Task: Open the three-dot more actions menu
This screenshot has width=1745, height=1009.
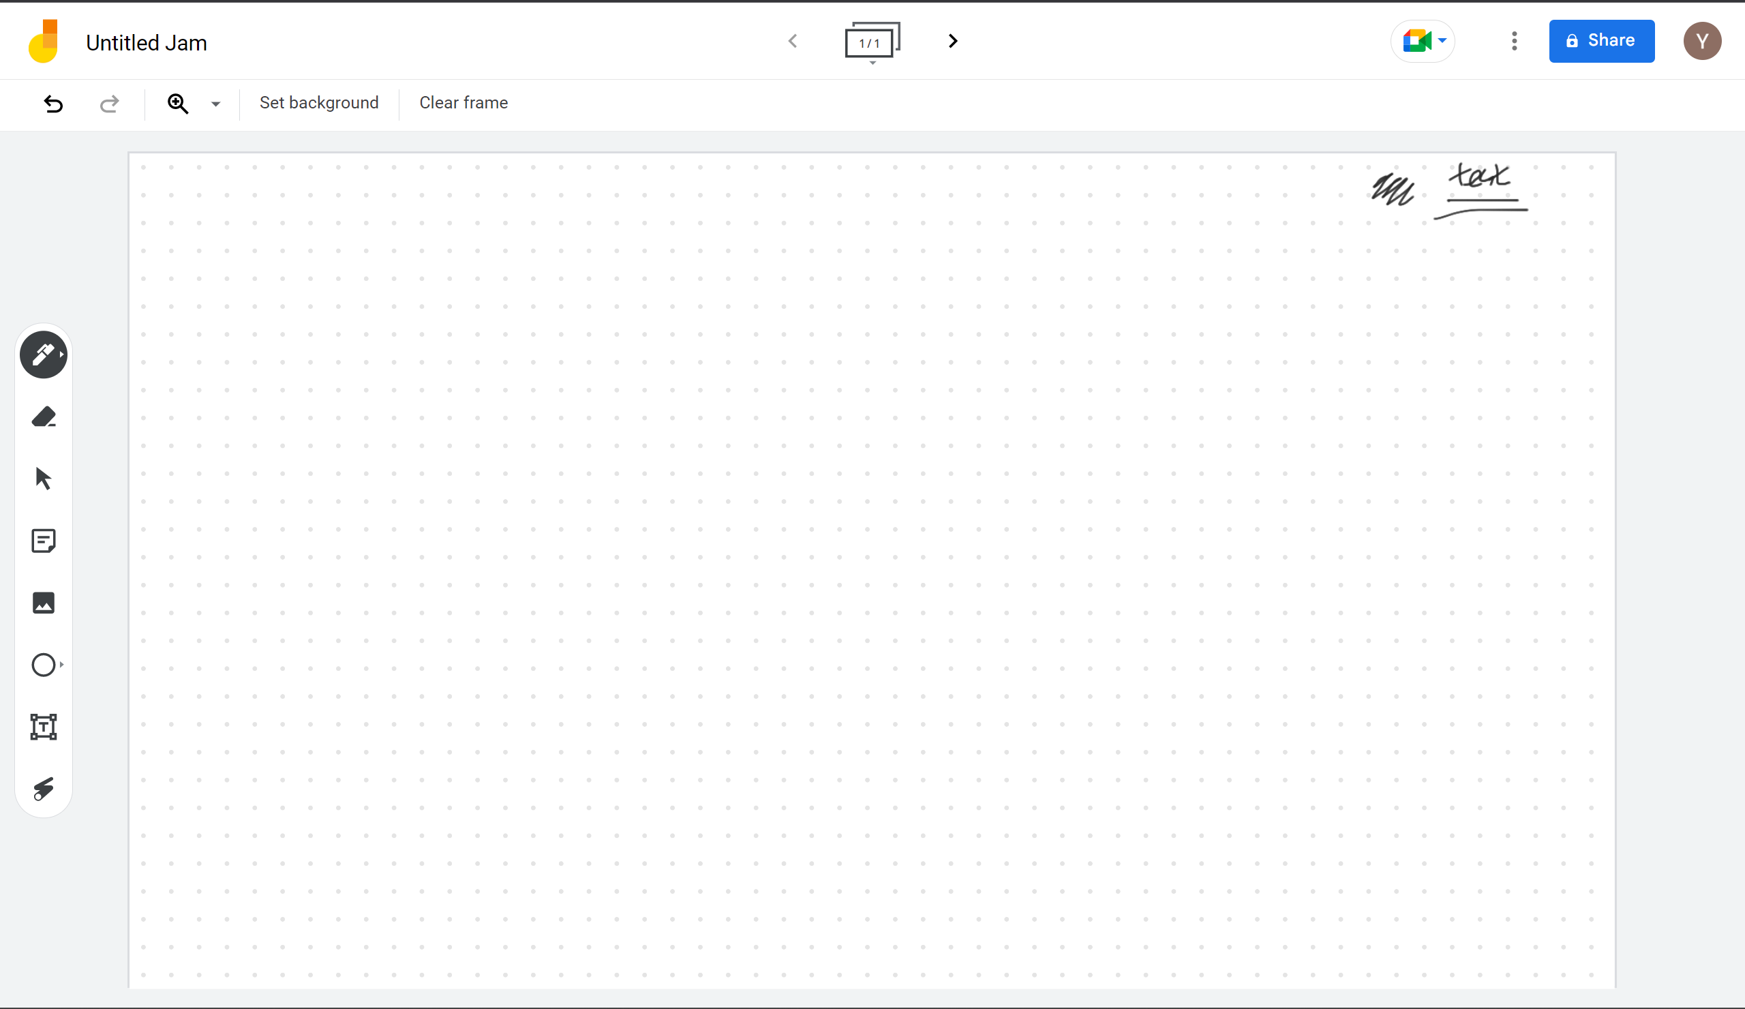Action: click(1514, 41)
